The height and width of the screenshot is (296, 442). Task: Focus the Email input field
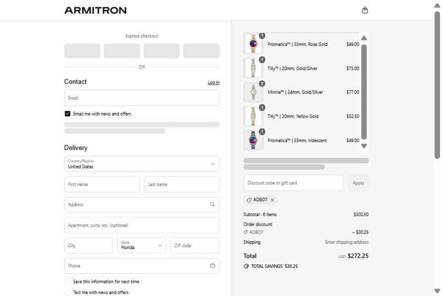point(142,98)
